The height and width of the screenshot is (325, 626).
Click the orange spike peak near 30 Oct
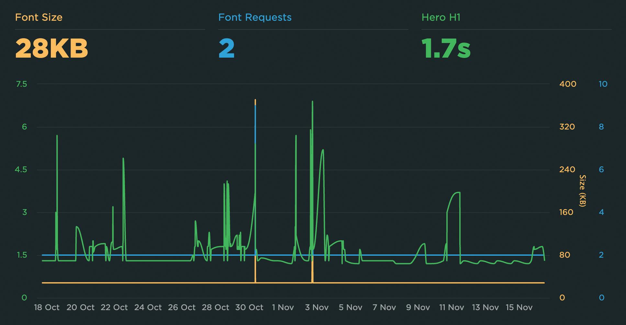tap(255, 100)
